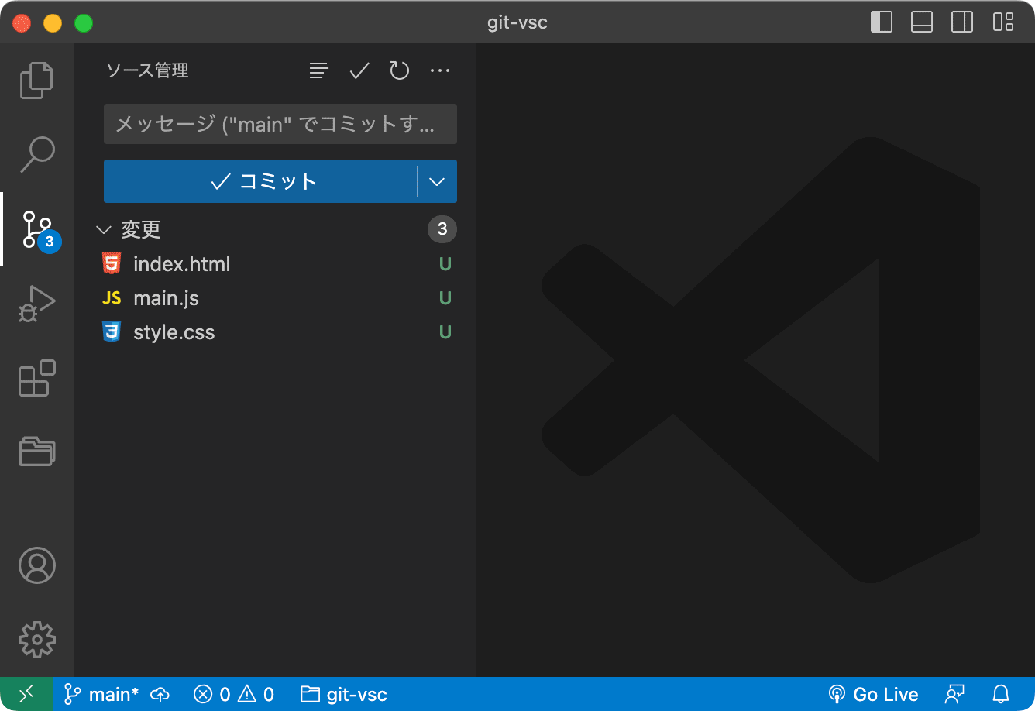Viewport: 1035px width, 711px height.
Task: Toggle the primary side bar layout icon
Action: (882, 22)
